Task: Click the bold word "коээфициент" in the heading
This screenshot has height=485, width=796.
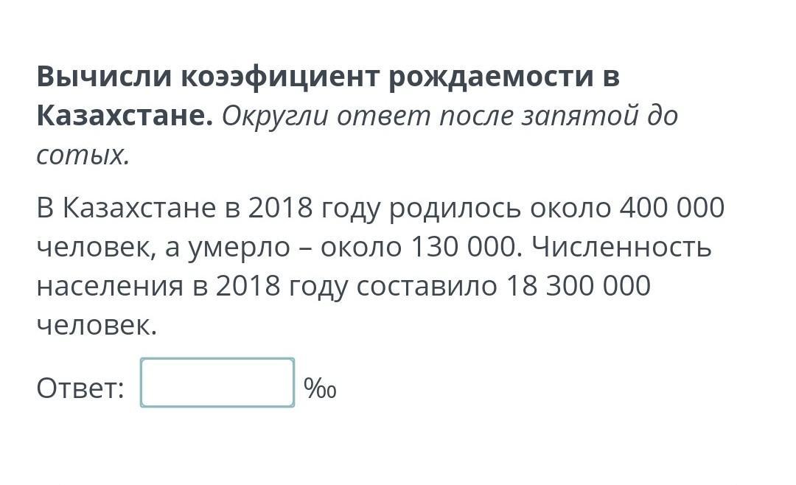Action: point(280,77)
